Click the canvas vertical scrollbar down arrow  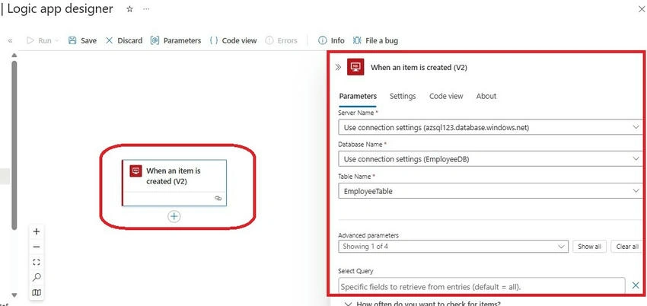[14, 295]
